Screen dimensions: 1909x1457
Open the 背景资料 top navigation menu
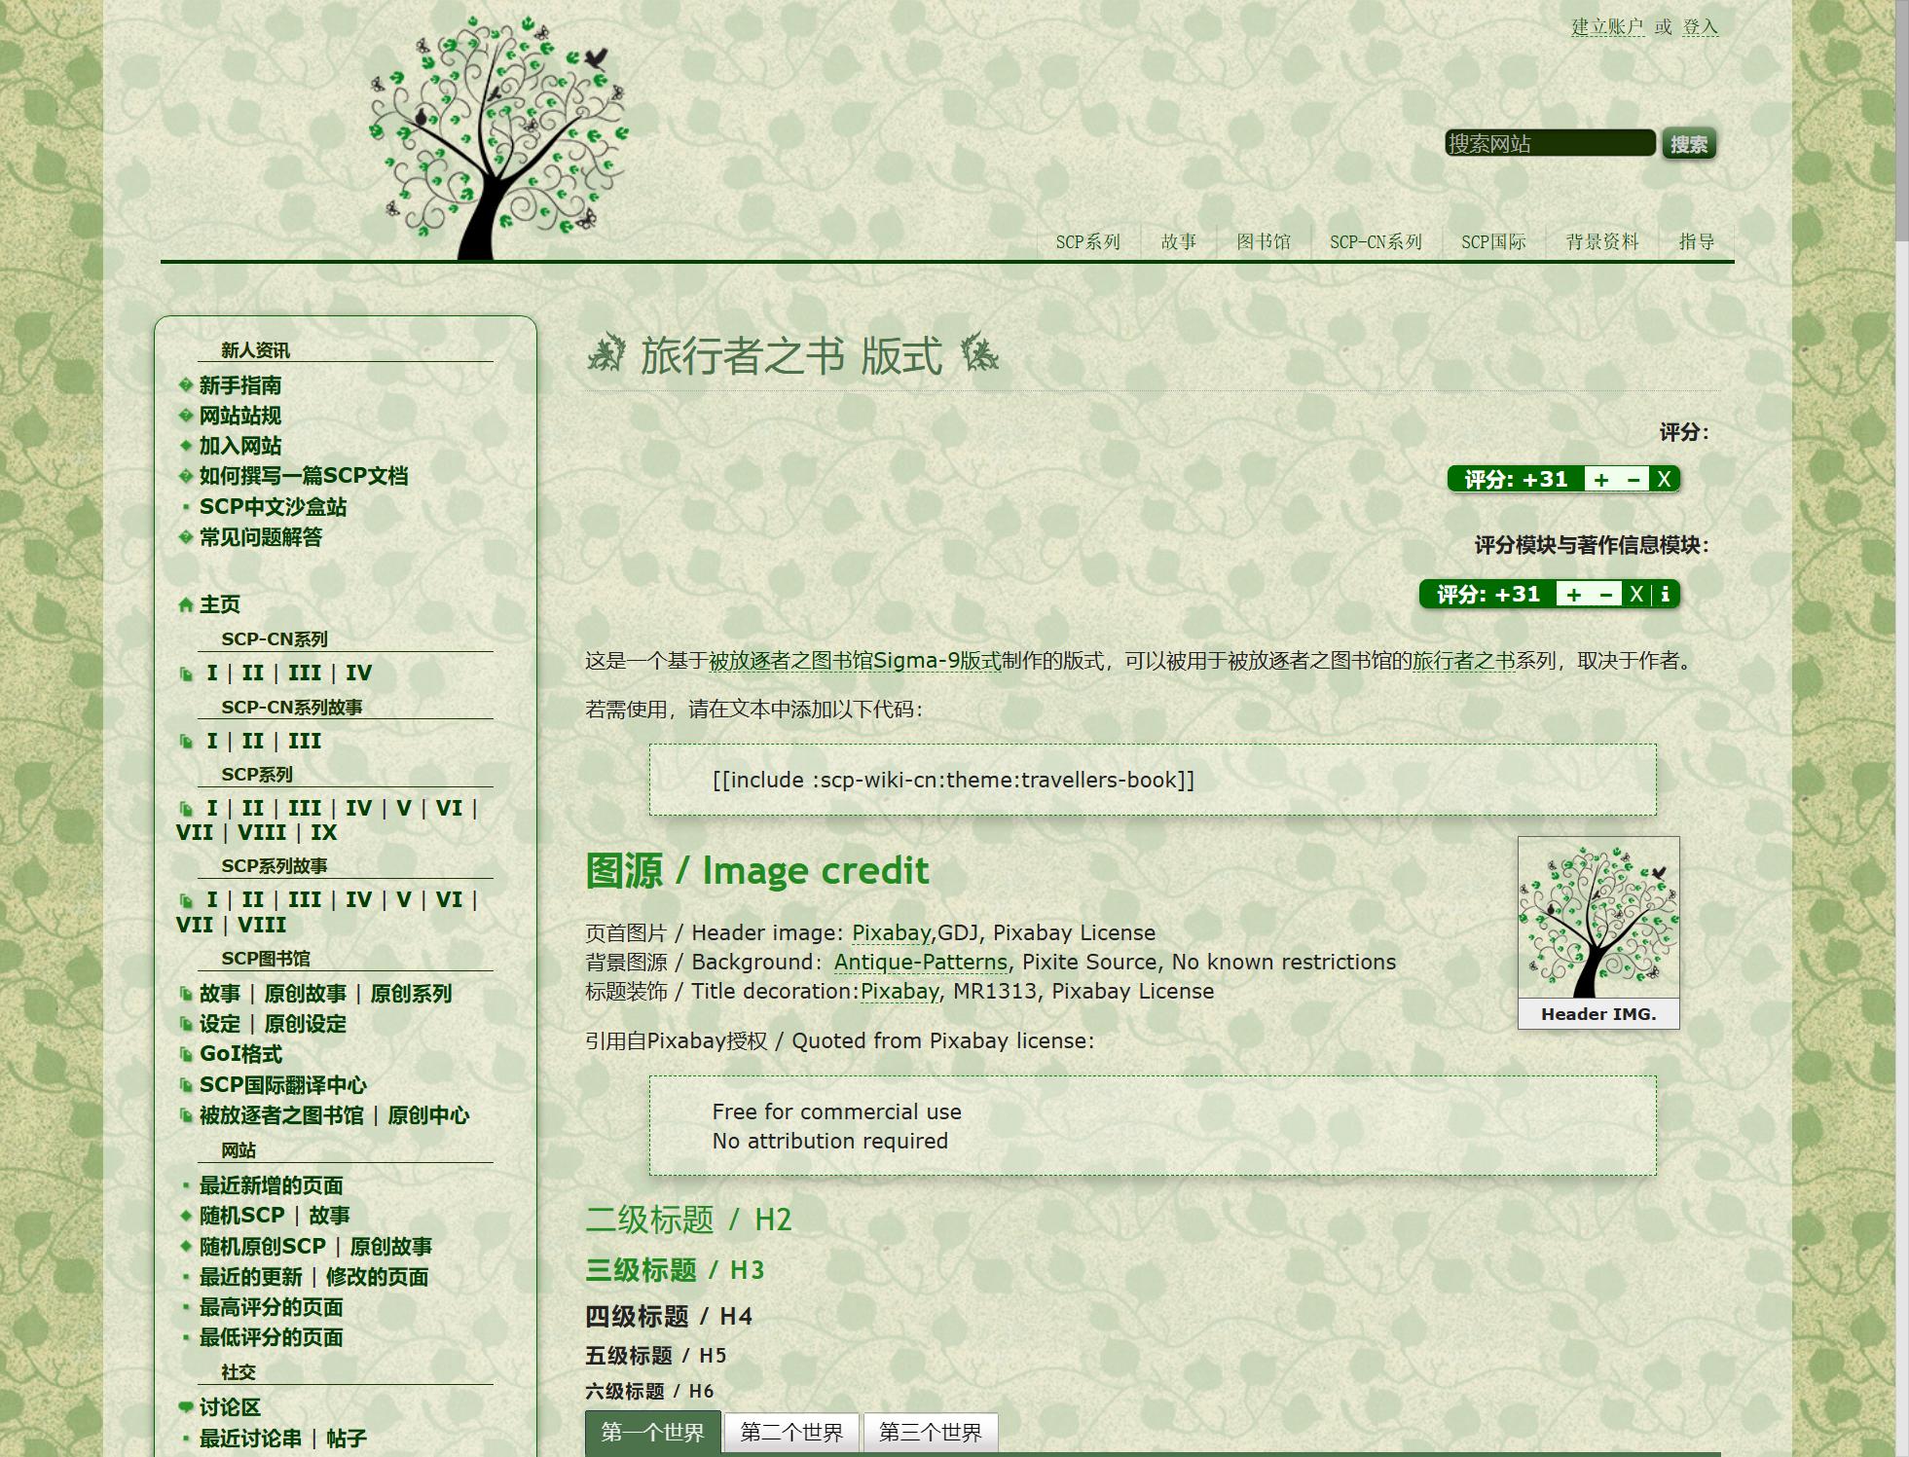tap(1601, 241)
